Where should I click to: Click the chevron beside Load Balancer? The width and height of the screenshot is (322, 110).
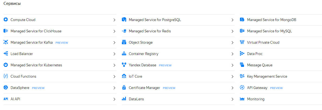pyautogui.click(x=114, y=54)
